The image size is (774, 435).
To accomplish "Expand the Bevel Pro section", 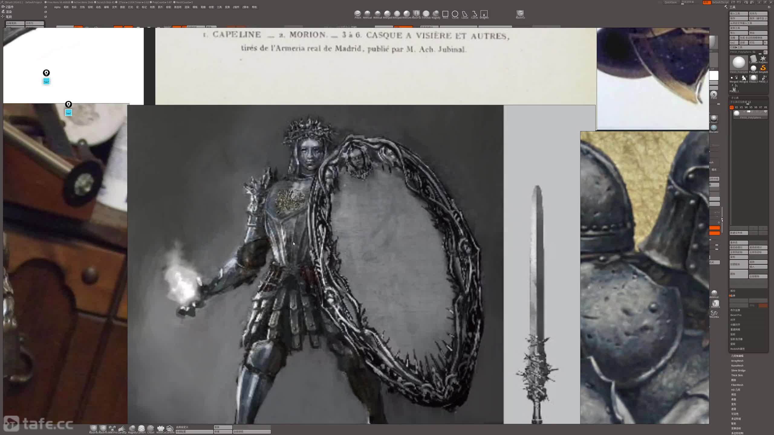I will 736,315.
